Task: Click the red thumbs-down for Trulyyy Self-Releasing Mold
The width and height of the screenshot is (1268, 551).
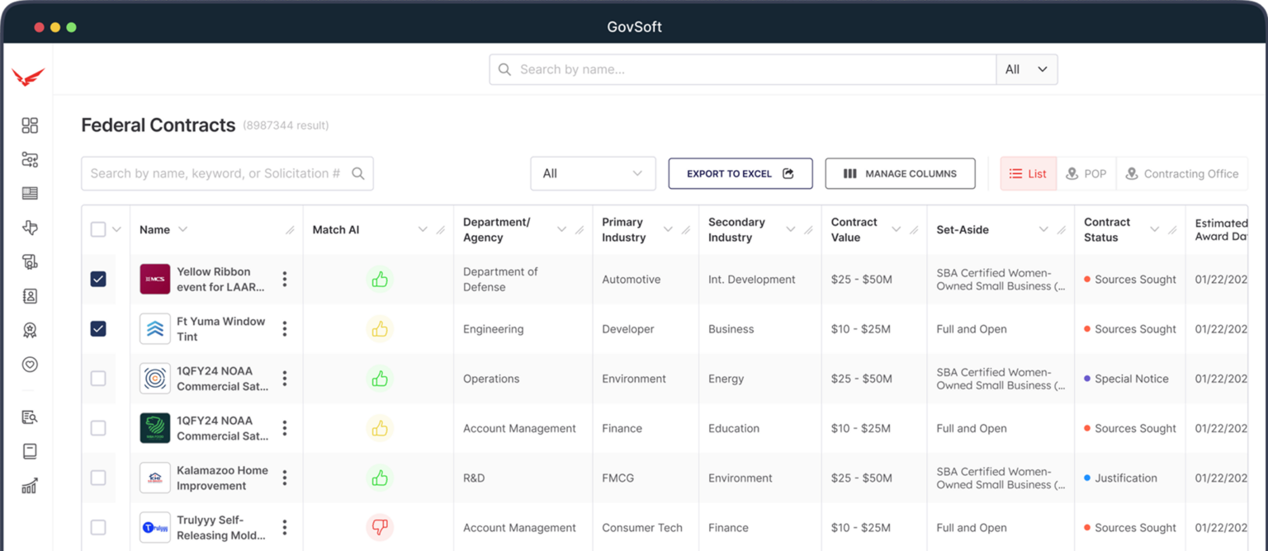Action: click(x=380, y=526)
